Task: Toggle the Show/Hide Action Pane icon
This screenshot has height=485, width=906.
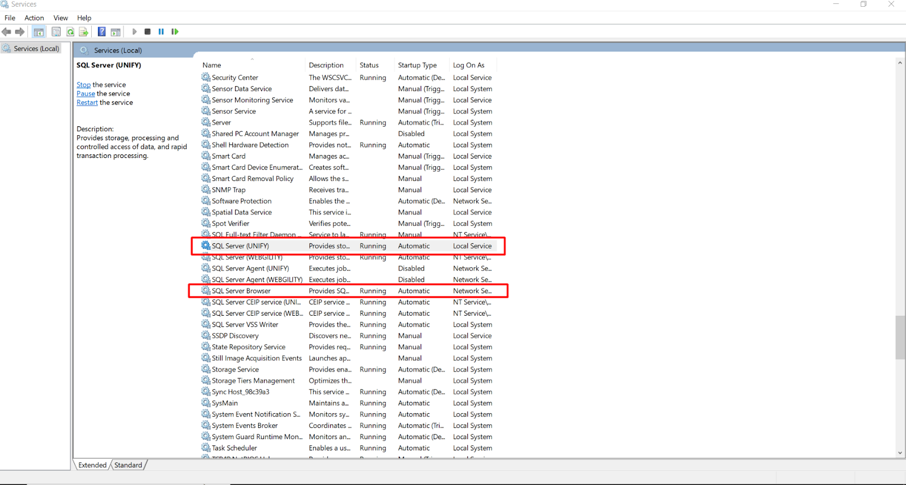Action: pyautogui.click(x=116, y=32)
